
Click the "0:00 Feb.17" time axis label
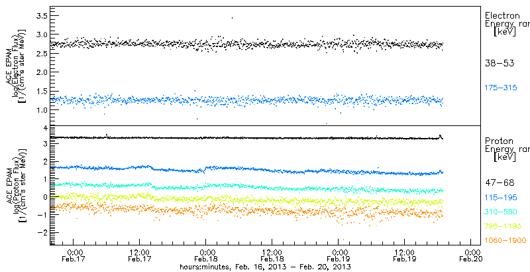[74, 256]
